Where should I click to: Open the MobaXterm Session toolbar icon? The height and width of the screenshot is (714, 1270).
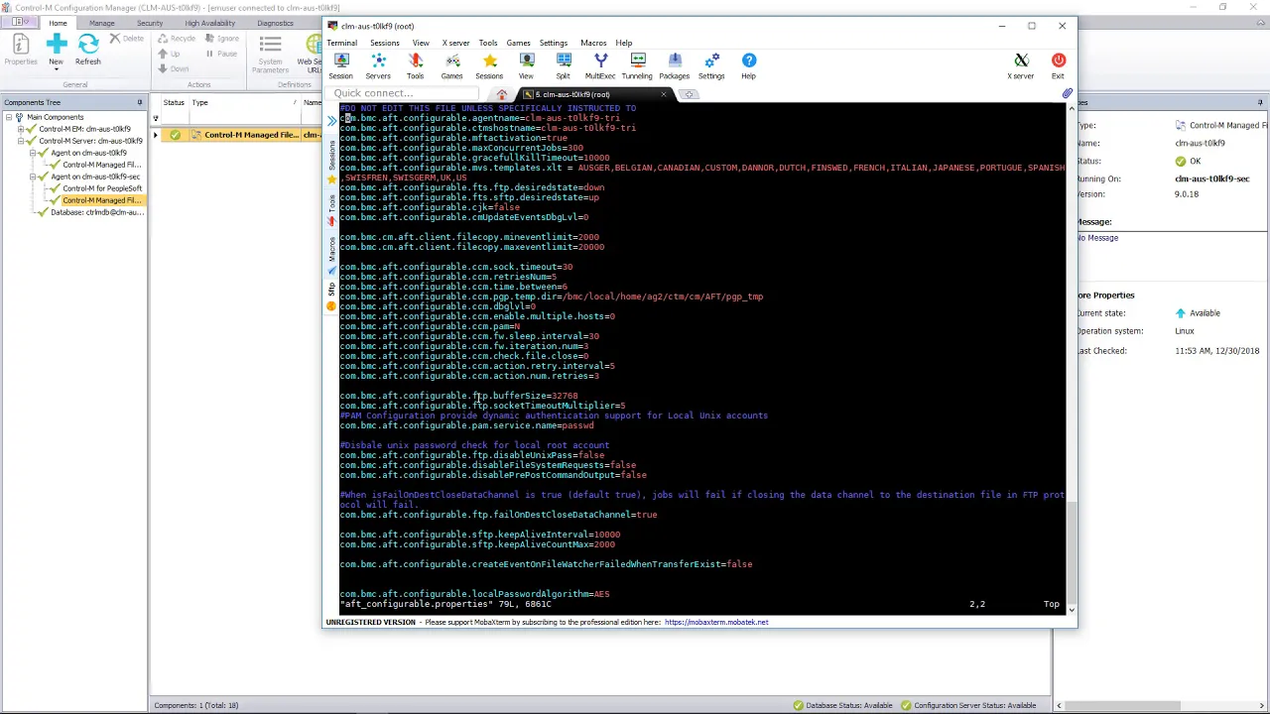pyautogui.click(x=341, y=66)
